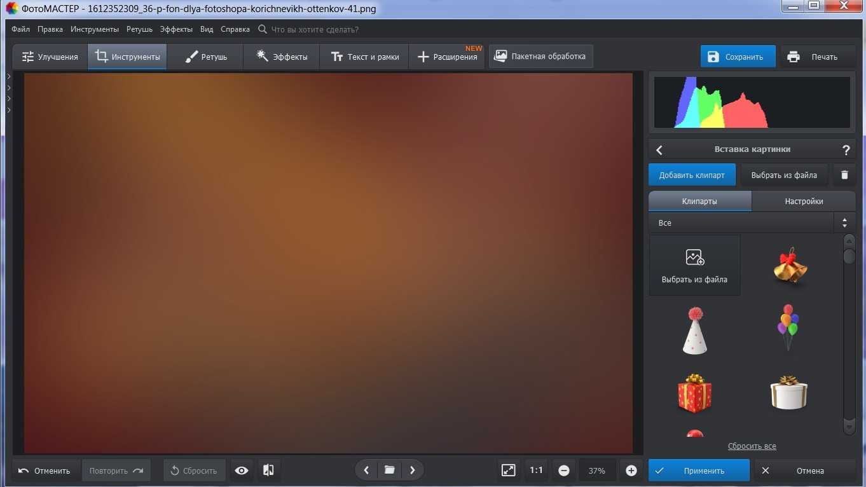Open the folder icon in bottom navigation
Screen dimensions: 866x487
coord(389,470)
